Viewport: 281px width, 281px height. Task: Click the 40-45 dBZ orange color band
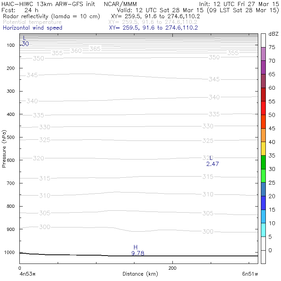(x=263, y=135)
